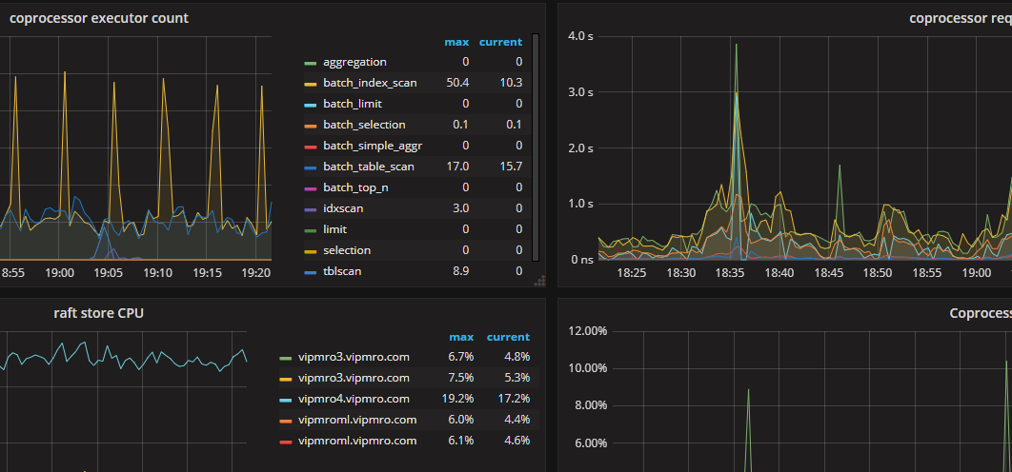Click the 12.00% y-axis label
The height and width of the screenshot is (472, 1012).
[x=587, y=331]
